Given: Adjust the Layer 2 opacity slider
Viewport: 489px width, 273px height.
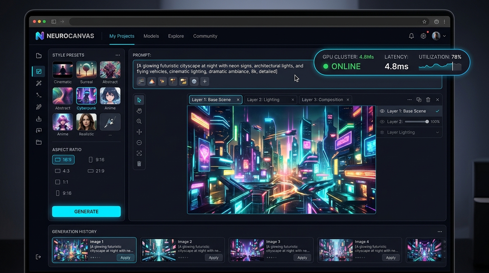Looking at the screenshot, I should pyautogui.click(x=416, y=122).
